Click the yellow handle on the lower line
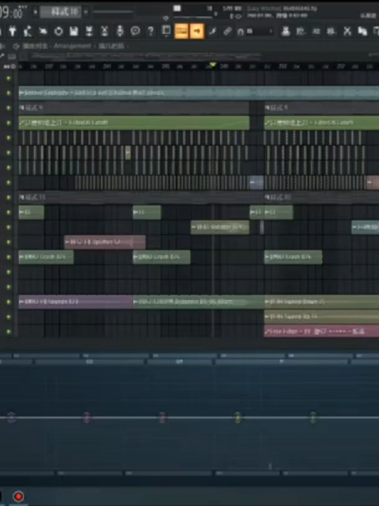The width and height of the screenshot is (379, 506). click(237, 417)
